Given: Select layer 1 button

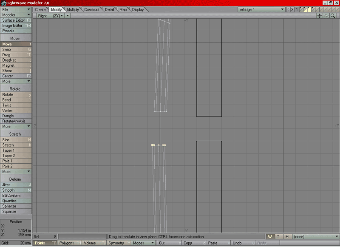Looking at the screenshot, I should click(301, 9).
